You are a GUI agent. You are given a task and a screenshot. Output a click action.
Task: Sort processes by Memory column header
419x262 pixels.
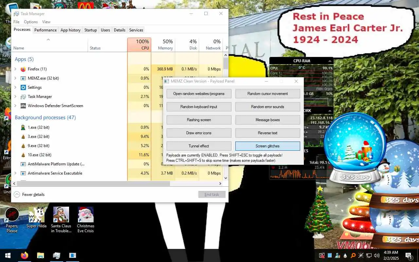point(163,45)
